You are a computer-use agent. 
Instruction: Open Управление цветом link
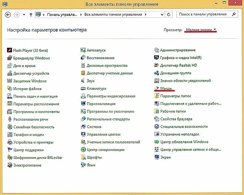104,134
